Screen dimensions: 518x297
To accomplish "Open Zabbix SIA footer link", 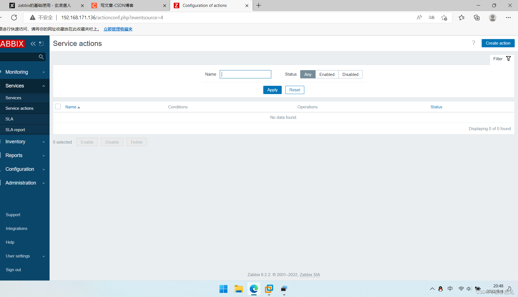I will (x=310, y=275).
